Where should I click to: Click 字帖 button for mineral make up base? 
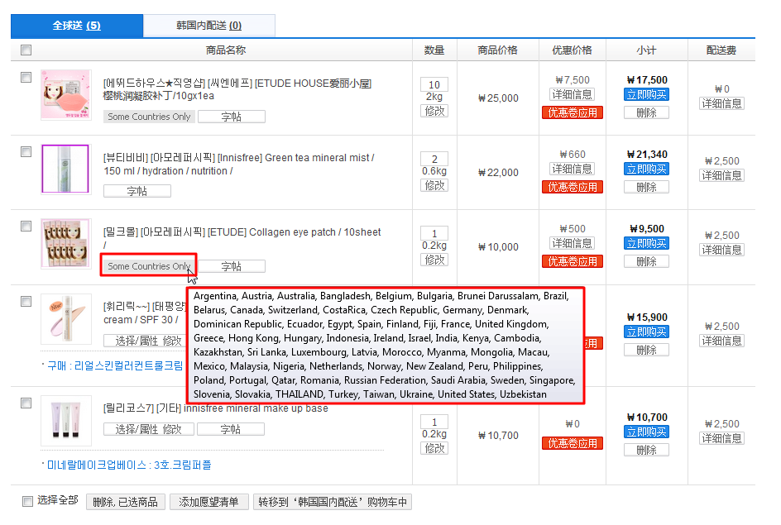[231, 429]
